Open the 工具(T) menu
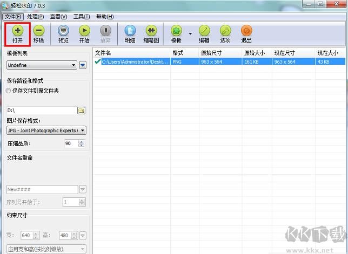Viewport: 348px width, 254px height. (x=82, y=17)
